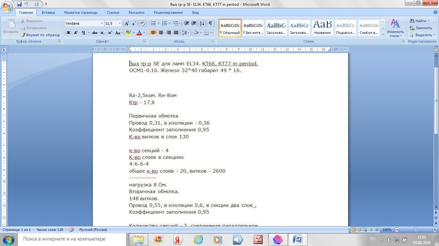Toggle underline formatting (Ч)
This screenshot has width=439, height=246.
click(x=84, y=33)
